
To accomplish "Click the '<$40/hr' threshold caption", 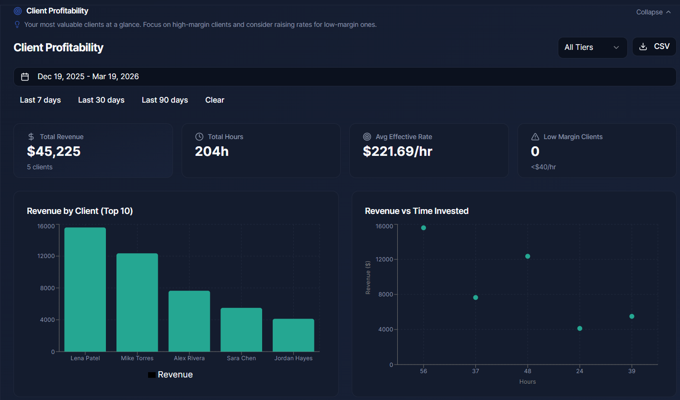I will click(543, 167).
